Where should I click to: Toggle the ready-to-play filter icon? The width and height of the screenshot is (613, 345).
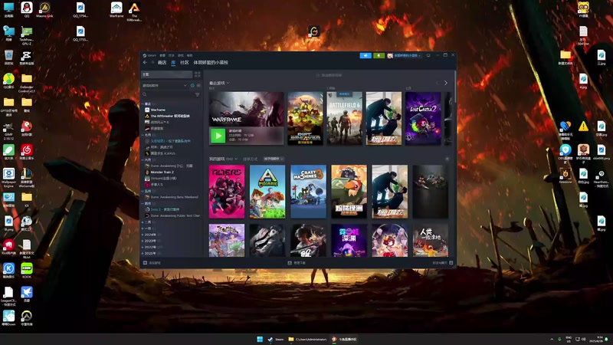point(198,85)
